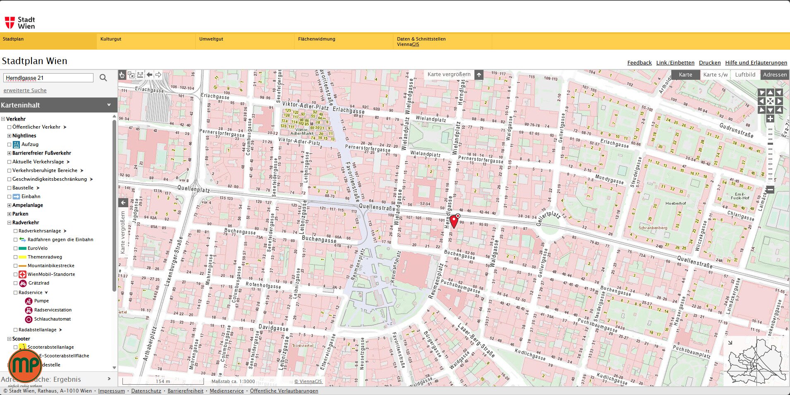Viewport: 790px width, 395px height.
Task: Collapse the Karteninhalt panel header
Action: (x=109, y=105)
